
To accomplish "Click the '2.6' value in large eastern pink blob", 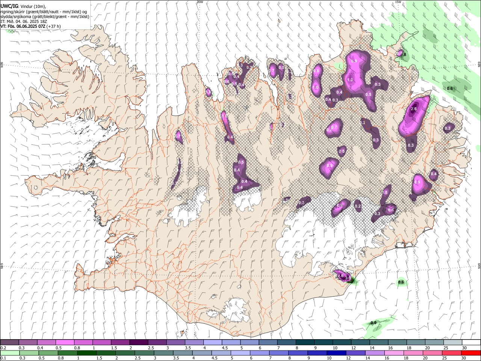I will click(x=414, y=109).
